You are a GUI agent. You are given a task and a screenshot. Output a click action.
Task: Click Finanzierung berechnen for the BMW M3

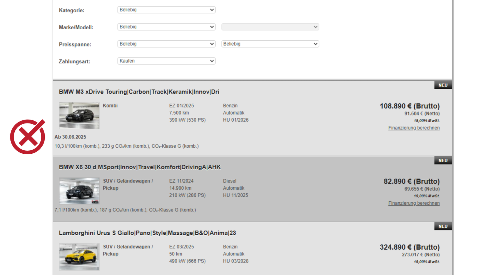[414, 128]
